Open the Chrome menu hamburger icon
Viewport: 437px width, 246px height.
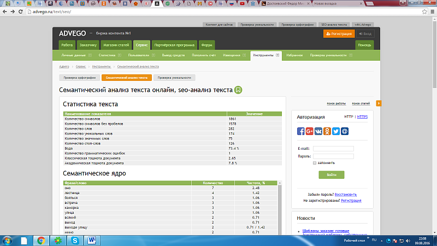[433, 11]
